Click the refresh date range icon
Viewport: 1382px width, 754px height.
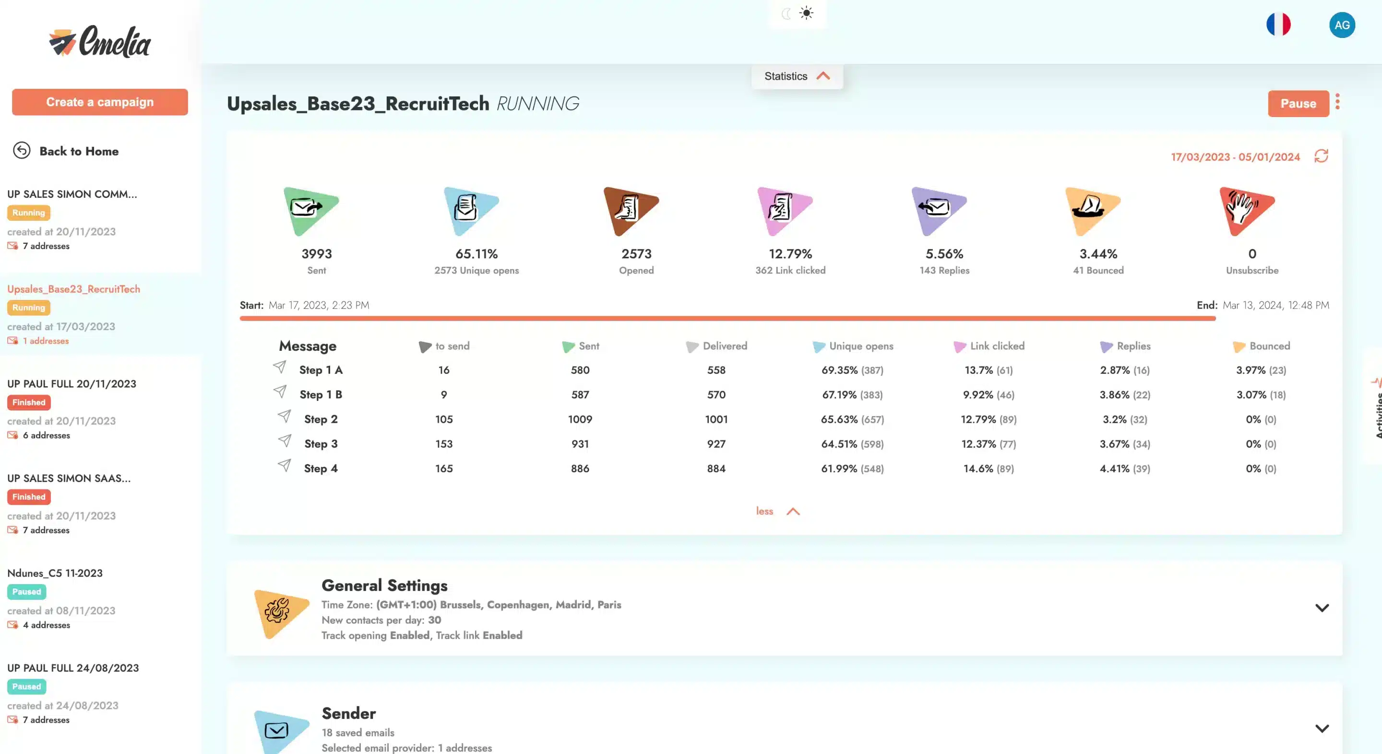click(x=1321, y=156)
